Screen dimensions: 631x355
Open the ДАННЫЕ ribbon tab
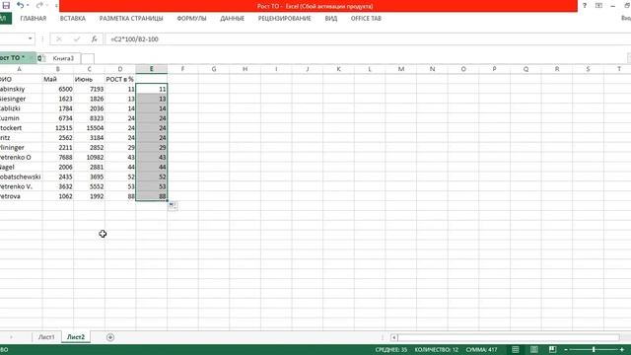(x=233, y=19)
